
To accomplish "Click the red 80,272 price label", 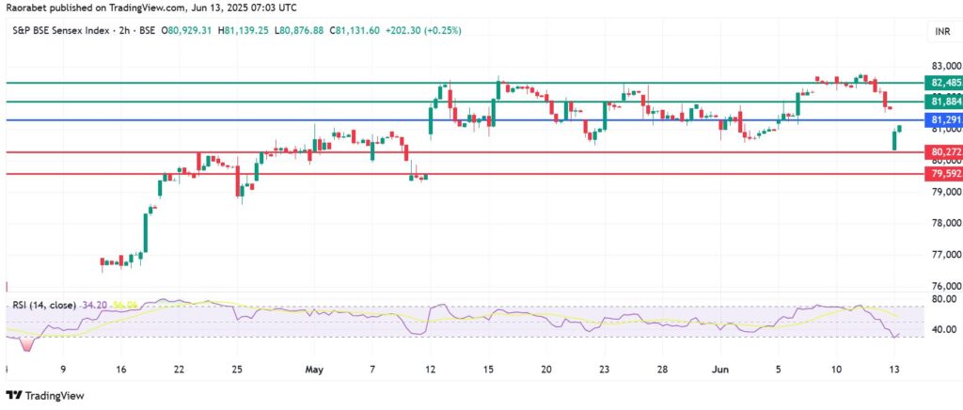I will tap(943, 151).
